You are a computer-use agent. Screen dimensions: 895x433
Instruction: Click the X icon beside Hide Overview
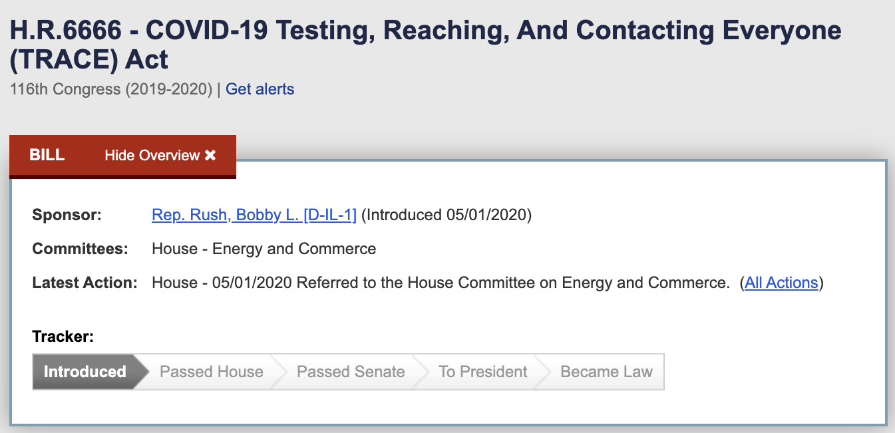[210, 156]
